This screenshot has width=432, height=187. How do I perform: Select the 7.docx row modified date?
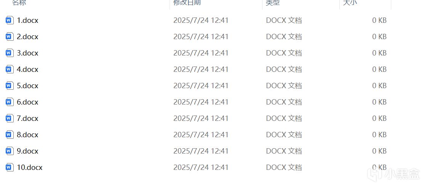pos(201,118)
